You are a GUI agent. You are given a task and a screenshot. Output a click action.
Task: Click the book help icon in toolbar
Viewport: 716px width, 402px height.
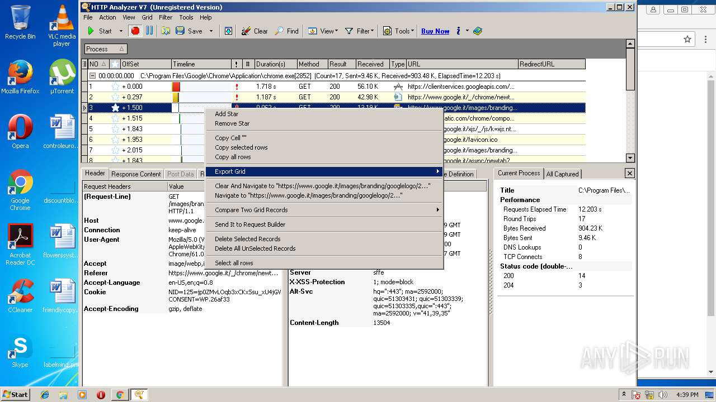(477, 31)
